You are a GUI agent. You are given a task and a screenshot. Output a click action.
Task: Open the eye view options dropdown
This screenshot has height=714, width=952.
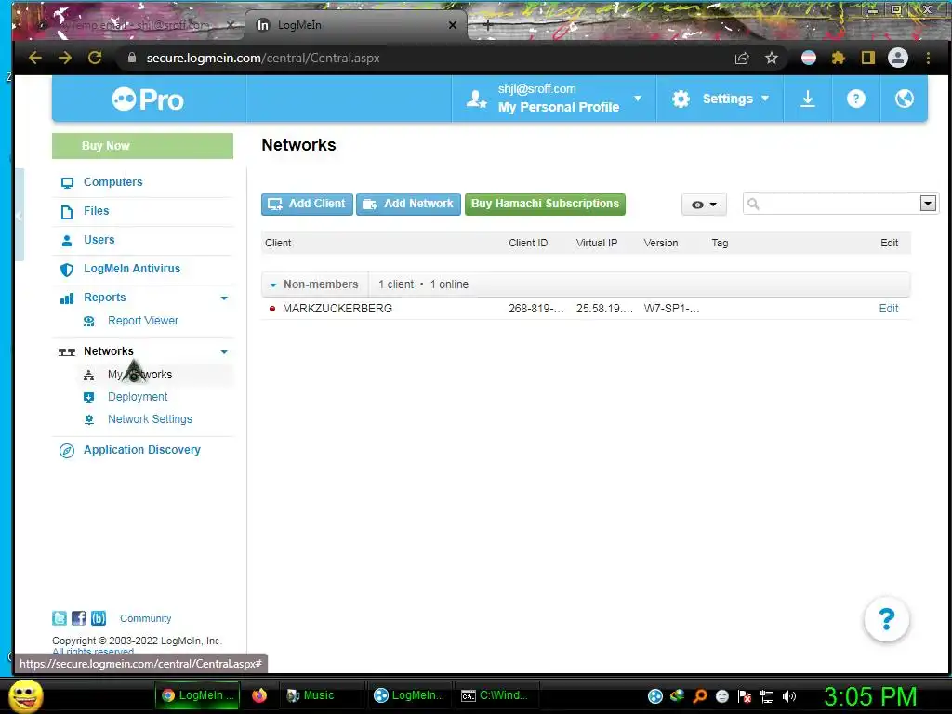[x=704, y=205]
